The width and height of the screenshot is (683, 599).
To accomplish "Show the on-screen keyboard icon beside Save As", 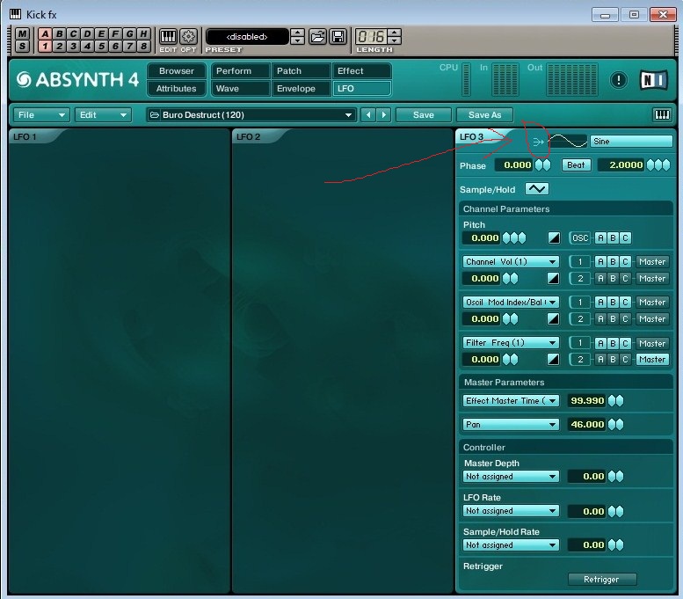I will [662, 114].
